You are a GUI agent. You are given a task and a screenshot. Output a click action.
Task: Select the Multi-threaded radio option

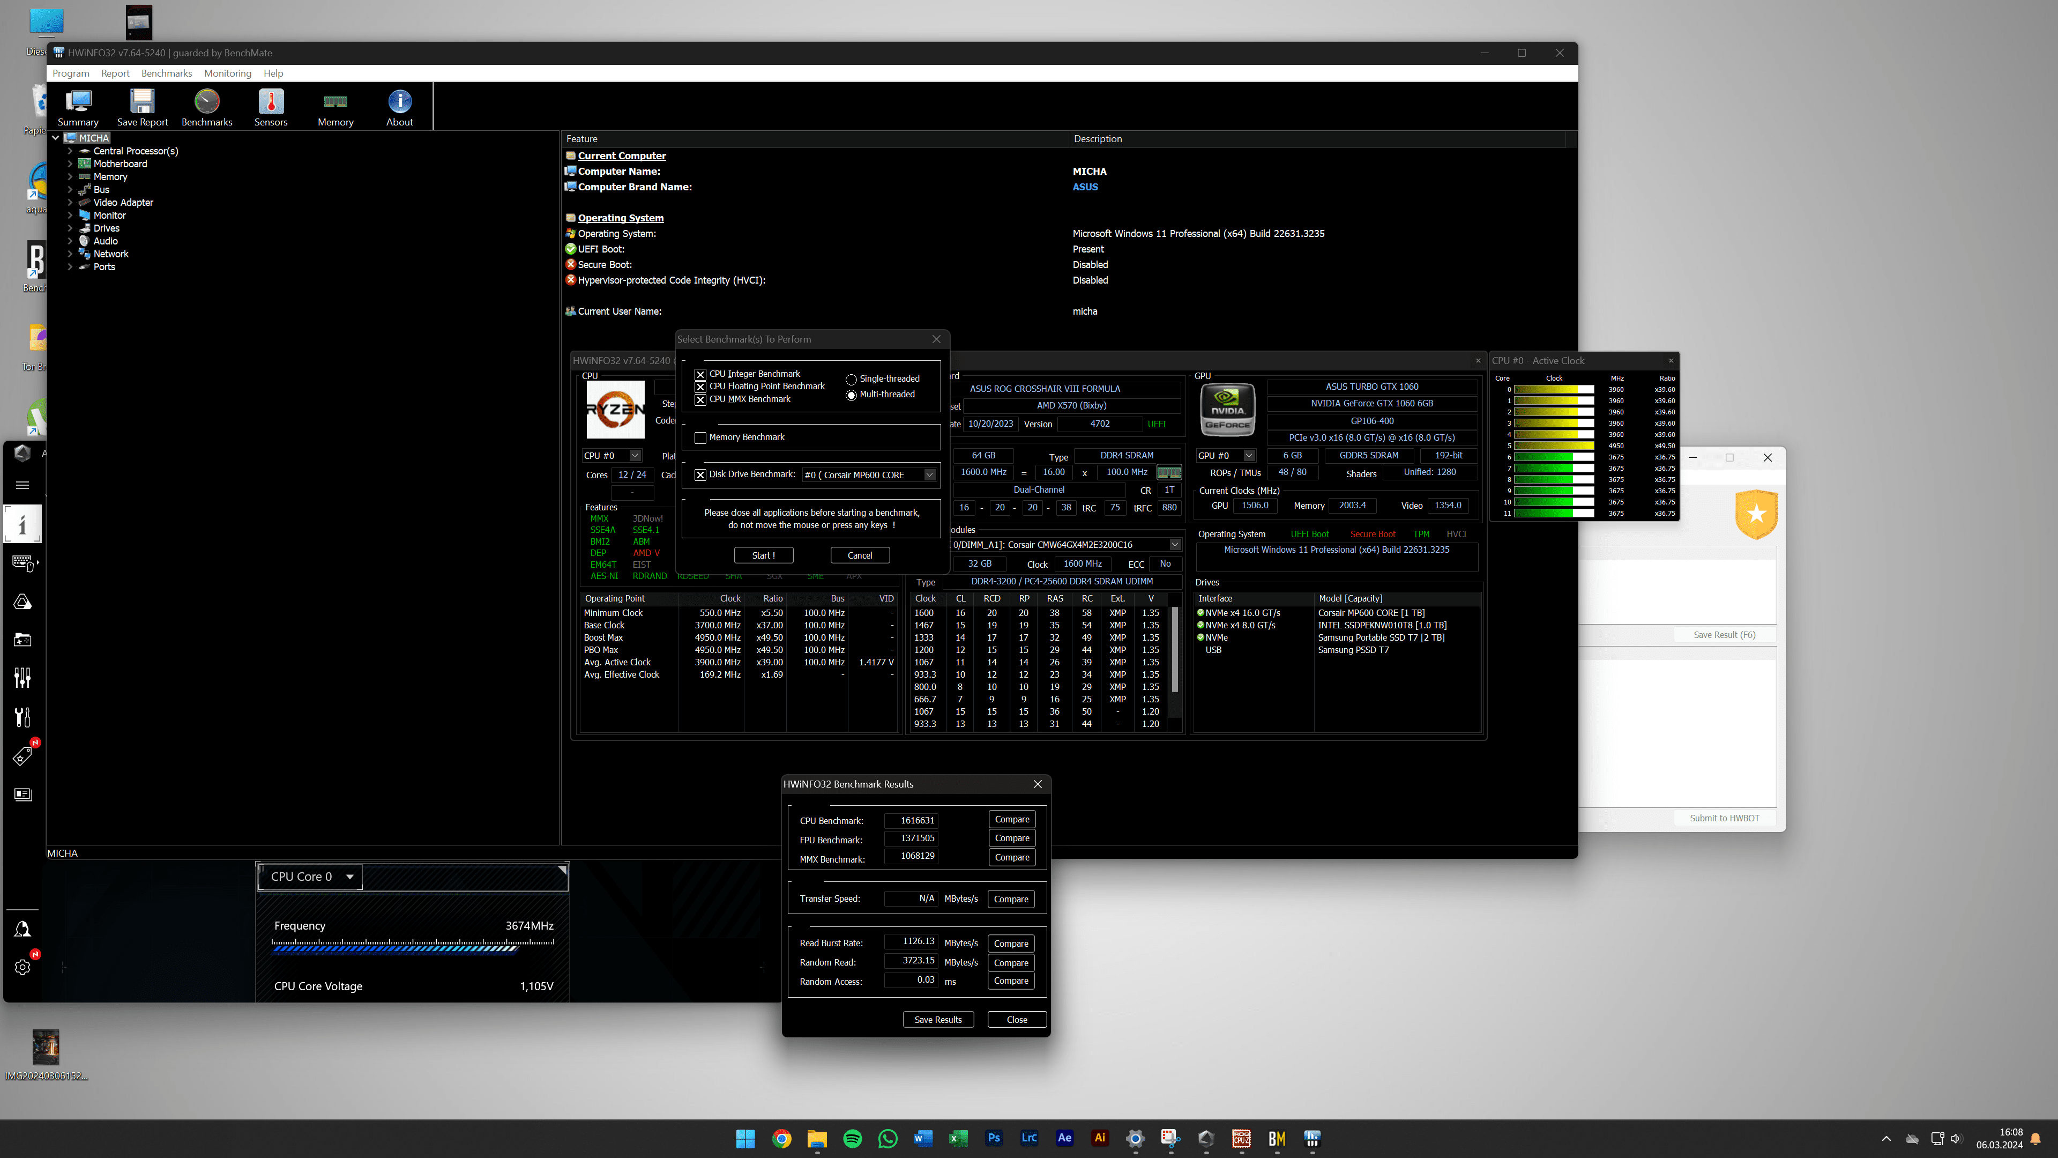pyautogui.click(x=851, y=395)
